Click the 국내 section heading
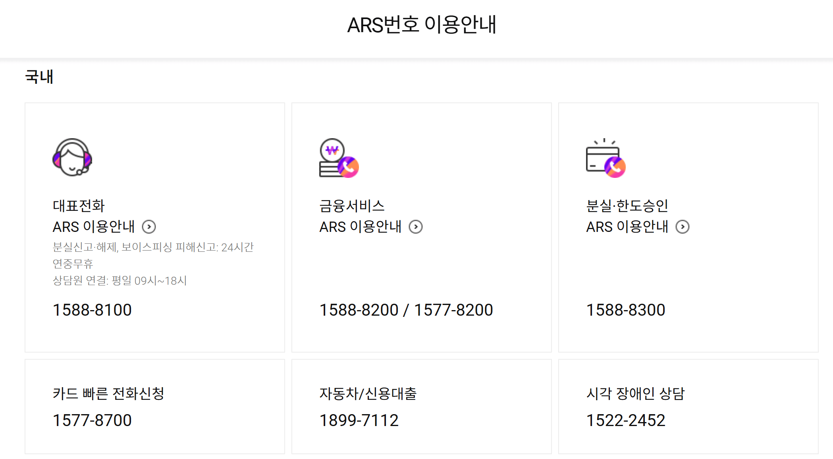Screen dimensions: 833x459 [39, 77]
